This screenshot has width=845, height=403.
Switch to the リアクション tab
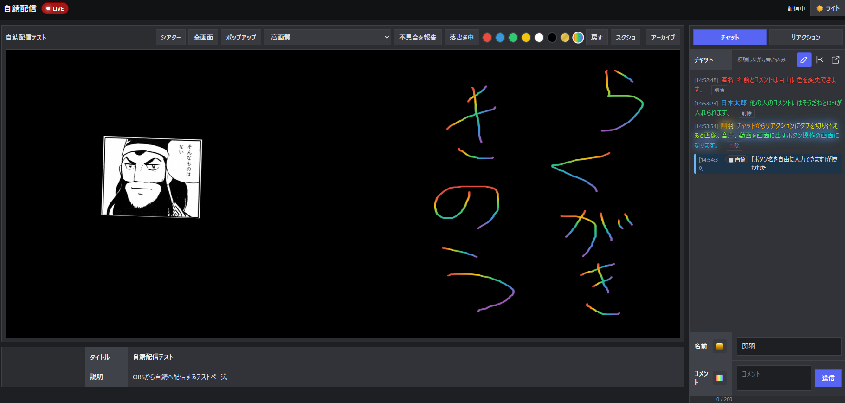coord(806,38)
